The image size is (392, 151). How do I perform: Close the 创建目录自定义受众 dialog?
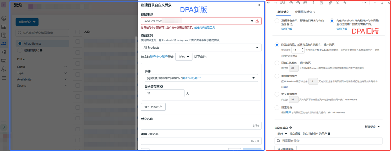point(259,5)
